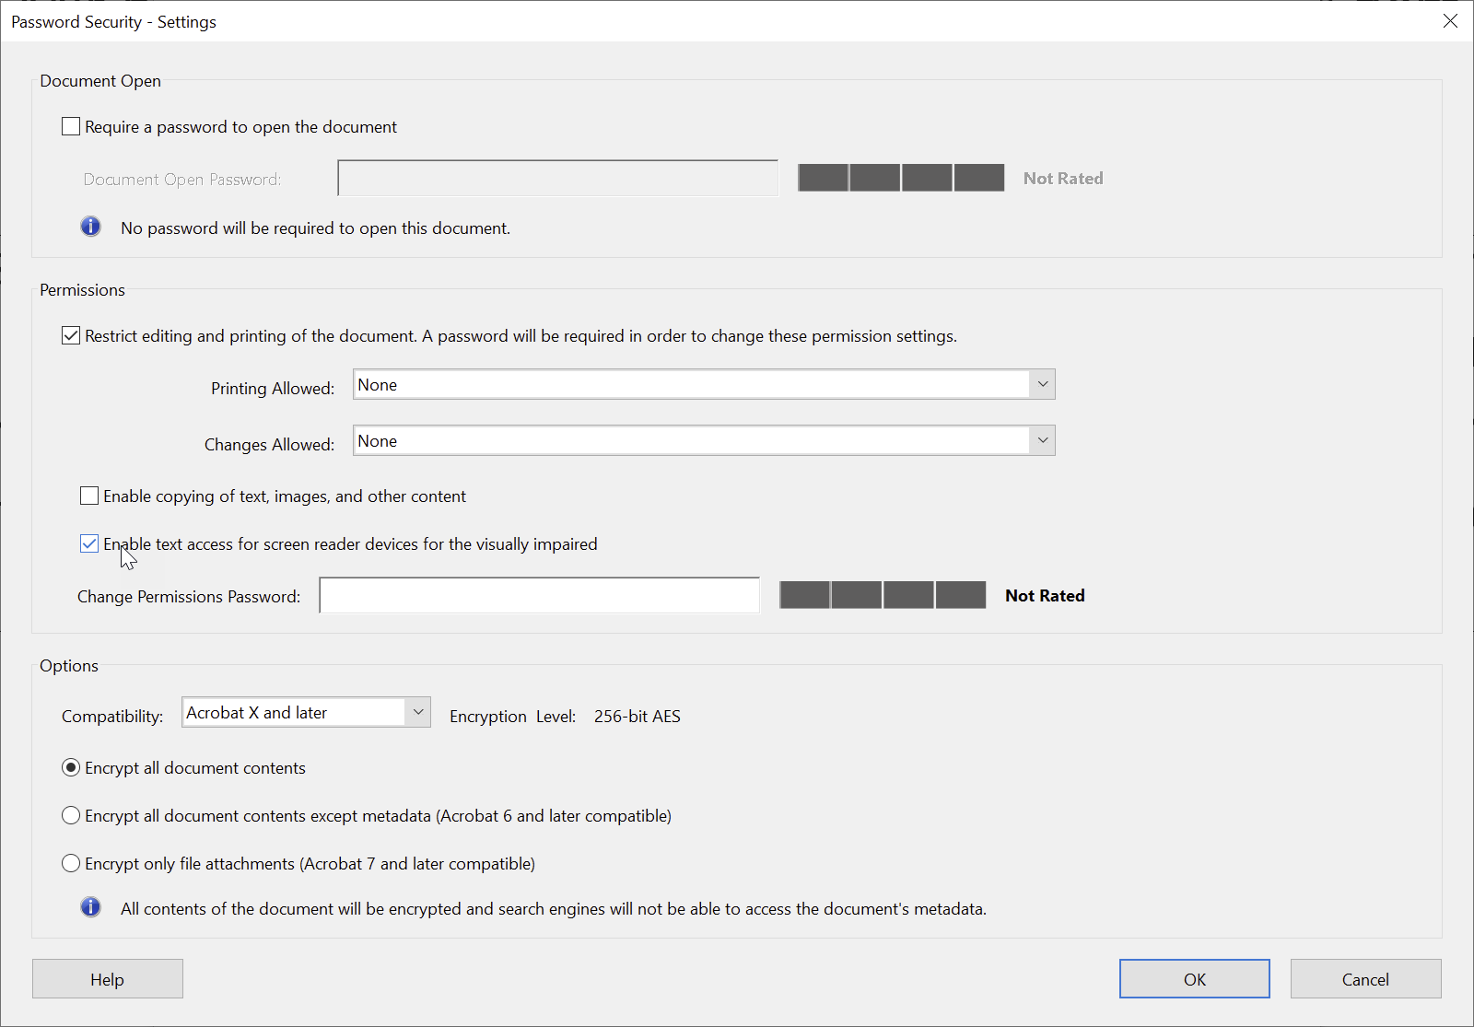Click the password strength meter next to Not Rated
Viewport: 1474px width, 1027px height.
(x=882, y=595)
